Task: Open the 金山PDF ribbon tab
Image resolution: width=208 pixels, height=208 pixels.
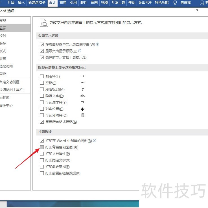Action: pyautogui.click(x=144, y=3)
